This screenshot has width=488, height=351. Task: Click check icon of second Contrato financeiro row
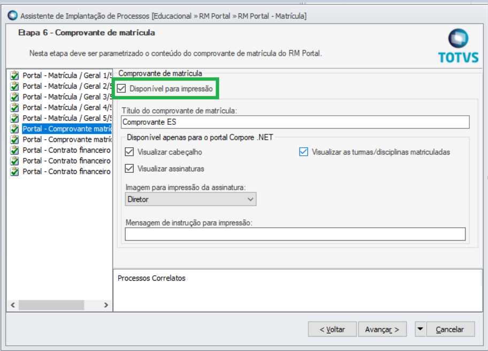(14, 161)
